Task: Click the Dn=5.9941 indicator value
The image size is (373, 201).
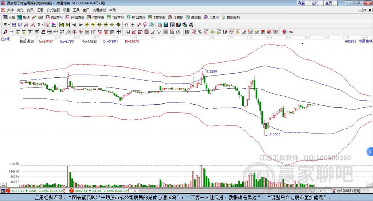Action: tap(111, 42)
